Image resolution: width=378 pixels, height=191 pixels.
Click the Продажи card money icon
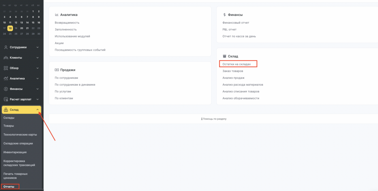[x=57, y=70]
